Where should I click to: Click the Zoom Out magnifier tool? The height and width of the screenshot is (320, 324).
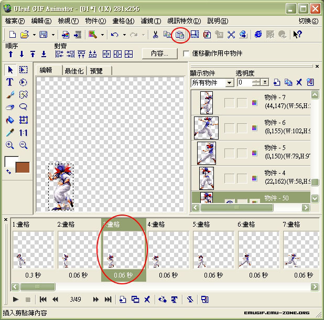pyautogui.click(x=24, y=145)
